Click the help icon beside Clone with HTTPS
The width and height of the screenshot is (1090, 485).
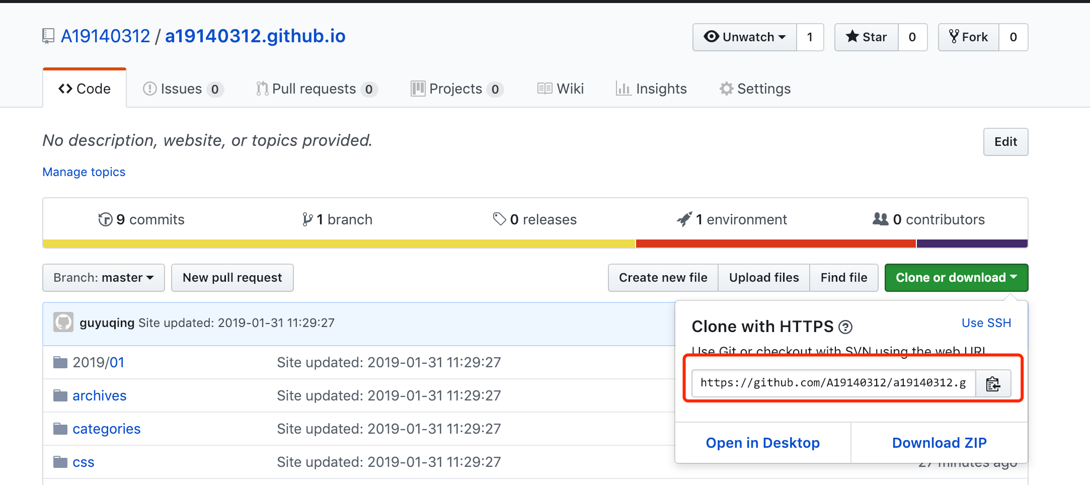pyautogui.click(x=845, y=328)
